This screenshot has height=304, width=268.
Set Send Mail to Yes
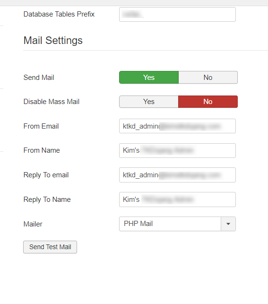pyautogui.click(x=149, y=78)
